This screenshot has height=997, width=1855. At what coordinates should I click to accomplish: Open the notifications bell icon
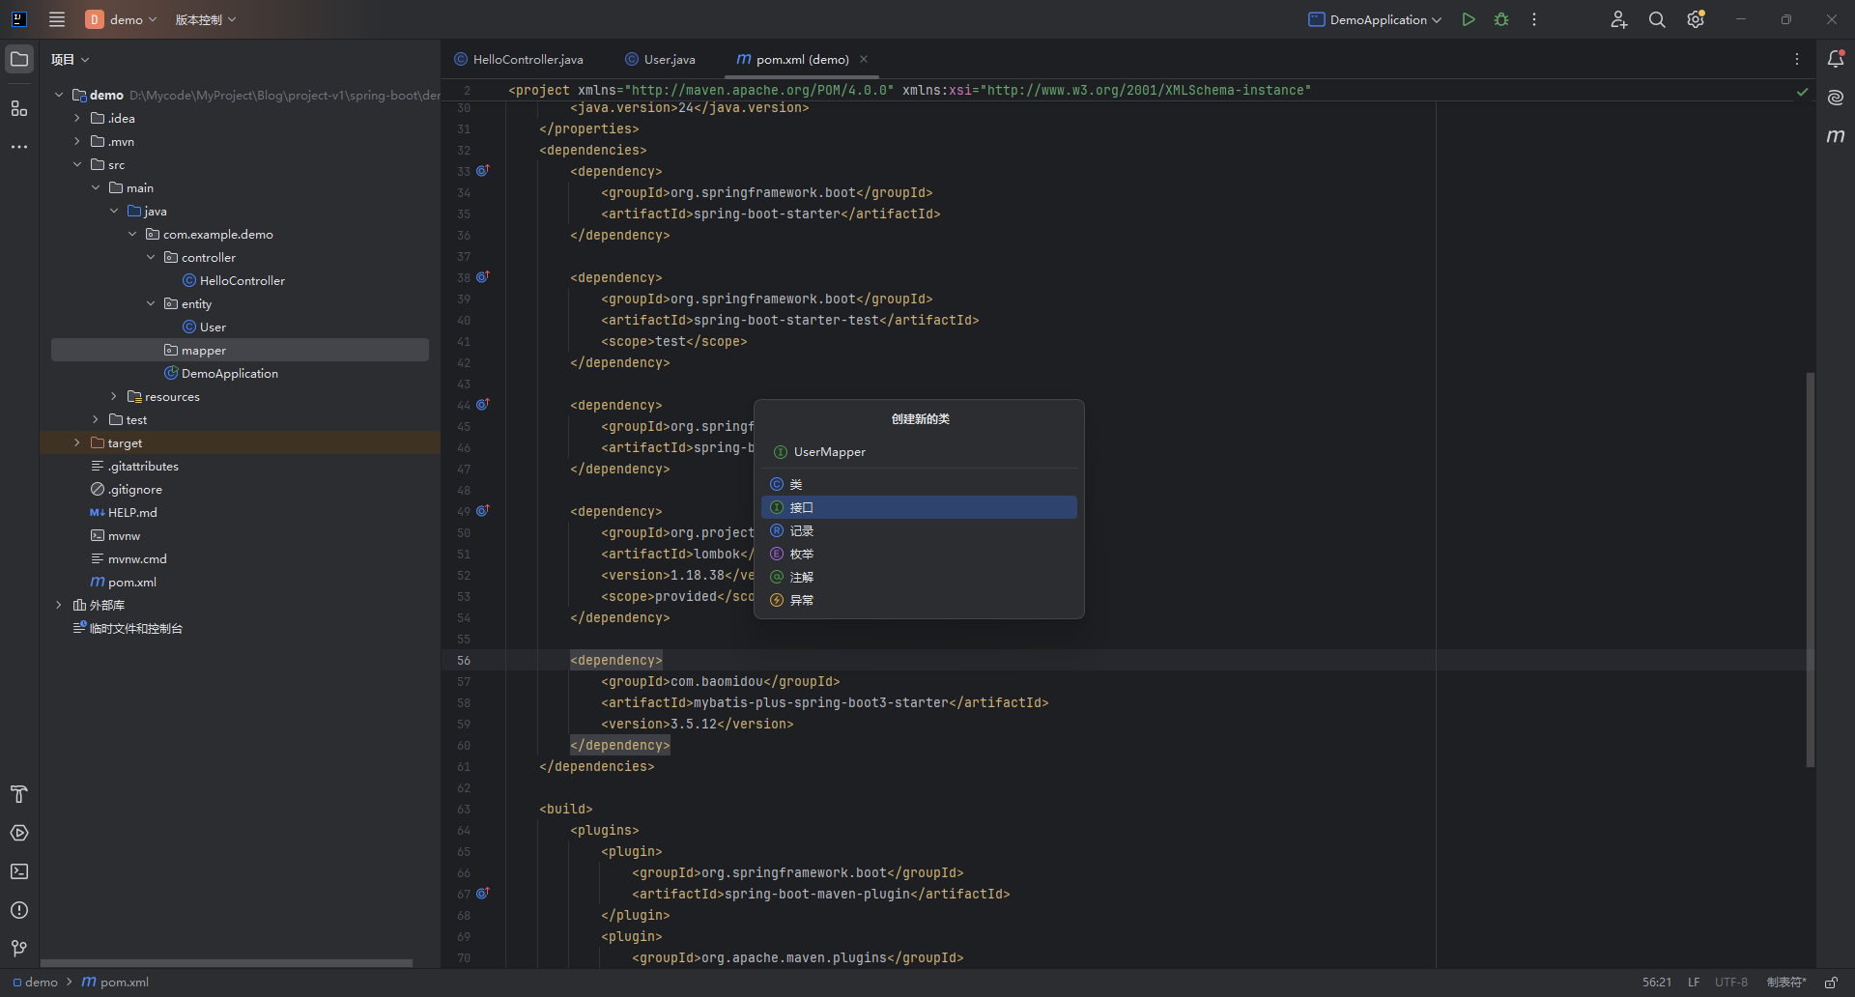[1836, 59]
